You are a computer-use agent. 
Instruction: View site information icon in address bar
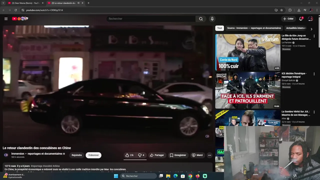(x=23, y=10)
